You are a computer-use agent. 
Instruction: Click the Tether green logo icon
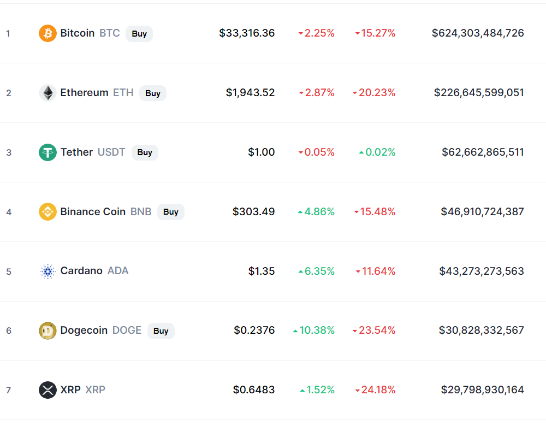click(48, 152)
